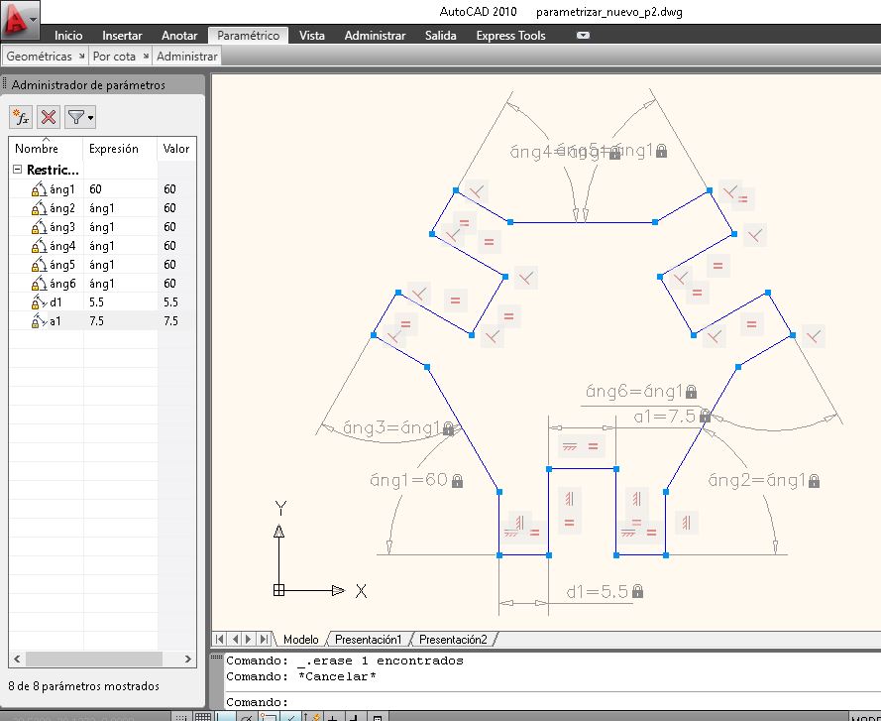
Task: Click the Administrar panel title below ribbon tabs
Action: click(x=187, y=57)
